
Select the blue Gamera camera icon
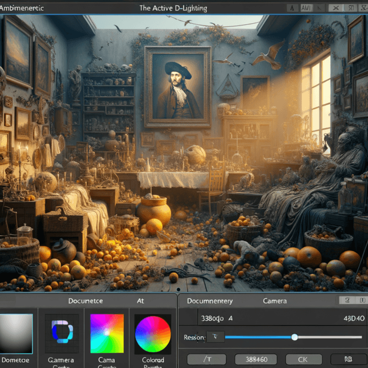coord(62,333)
